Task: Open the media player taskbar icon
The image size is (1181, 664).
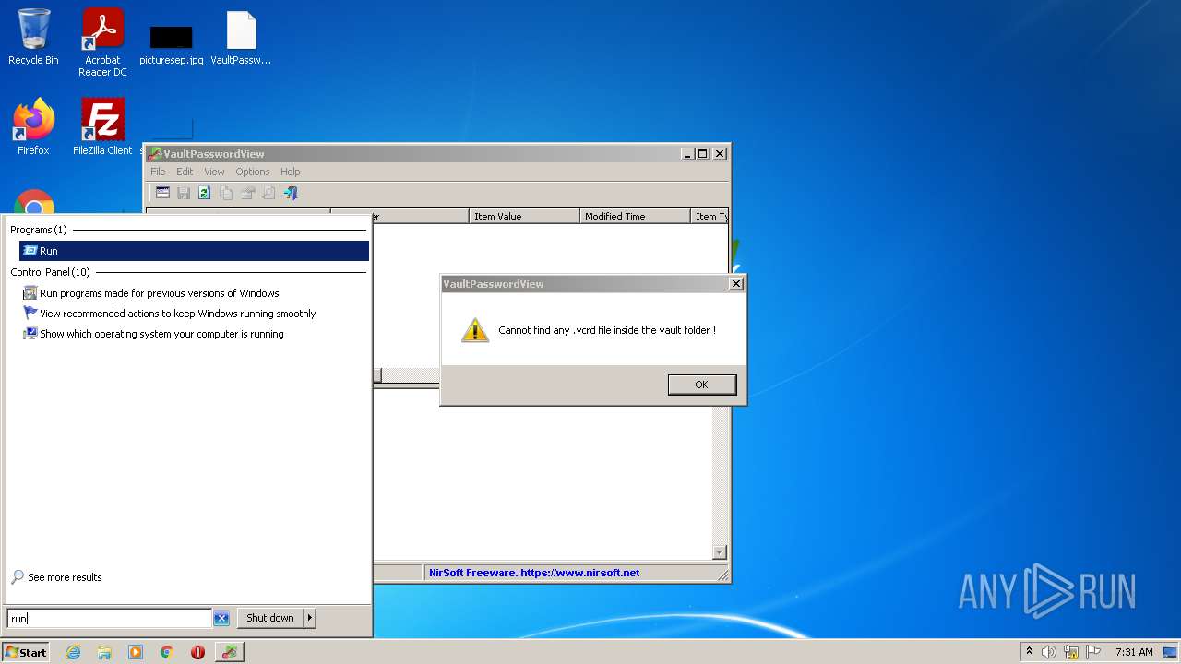Action: (x=136, y=652)
